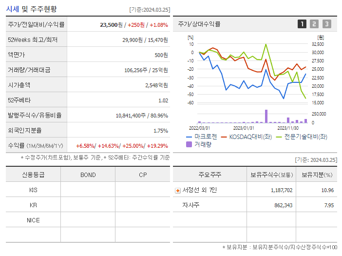The height and width of the screenshot is (256, 342).
Task: Switch to chart view 1
Action: coord(302,24)
